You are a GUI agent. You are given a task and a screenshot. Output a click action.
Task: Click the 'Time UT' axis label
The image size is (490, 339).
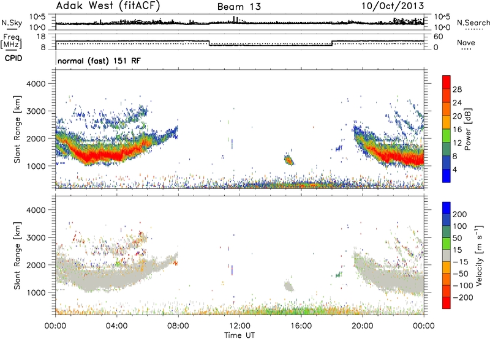239,335
